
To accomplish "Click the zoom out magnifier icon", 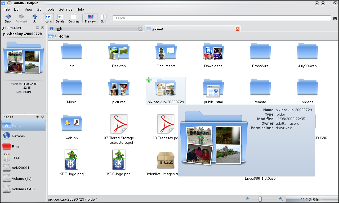I will [x=248, y=199].
